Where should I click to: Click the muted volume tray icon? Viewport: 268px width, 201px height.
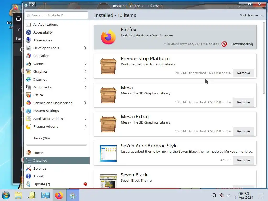[221, 195]
